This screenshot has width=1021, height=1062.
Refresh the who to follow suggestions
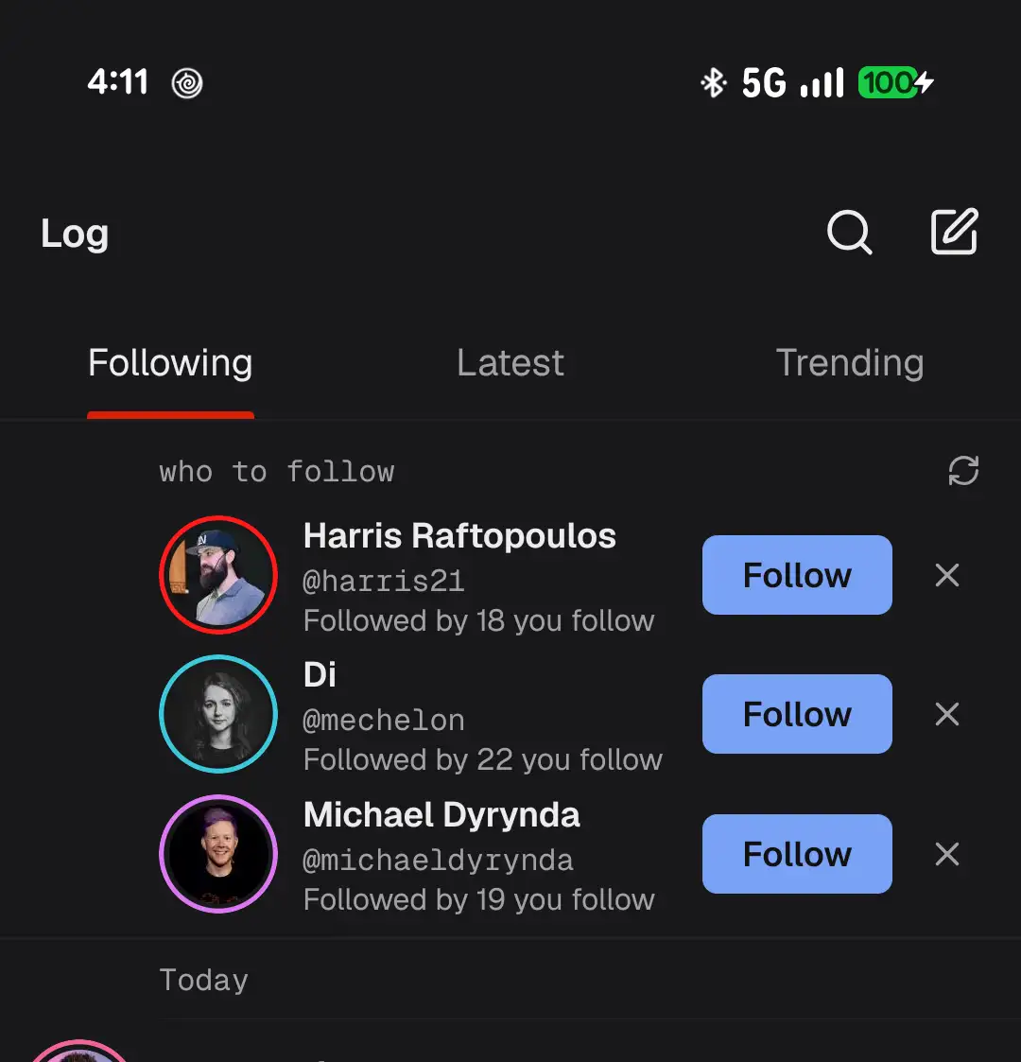pyautogui.click(x=963, y=471)
